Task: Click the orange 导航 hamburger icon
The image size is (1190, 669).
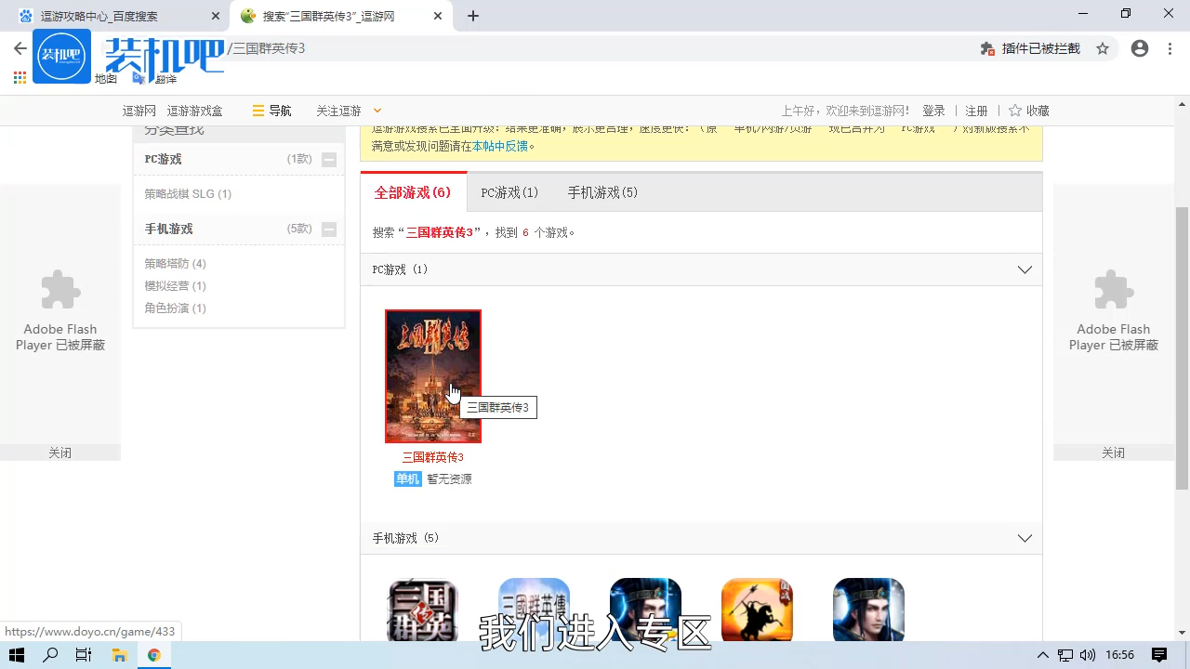Action: click(x=256, y=110)
